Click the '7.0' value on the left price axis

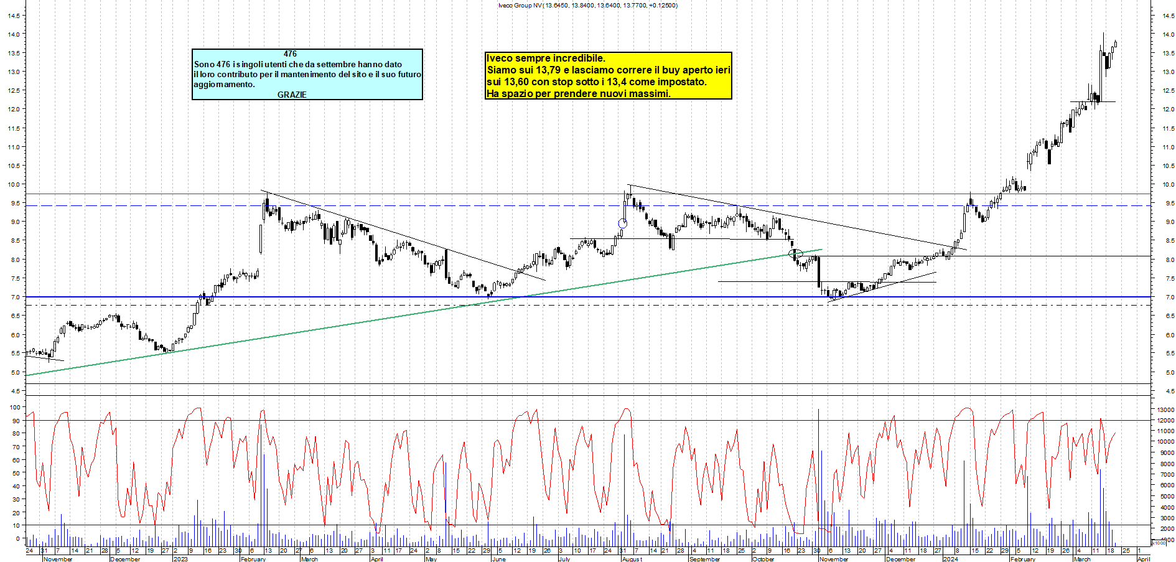(15, 297)
